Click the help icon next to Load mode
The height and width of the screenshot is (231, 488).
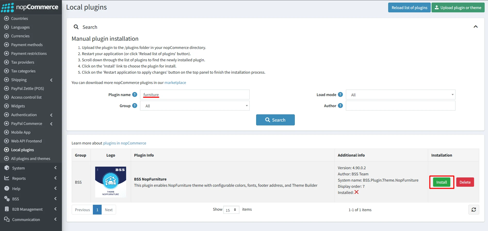click(x=340, y=95)
